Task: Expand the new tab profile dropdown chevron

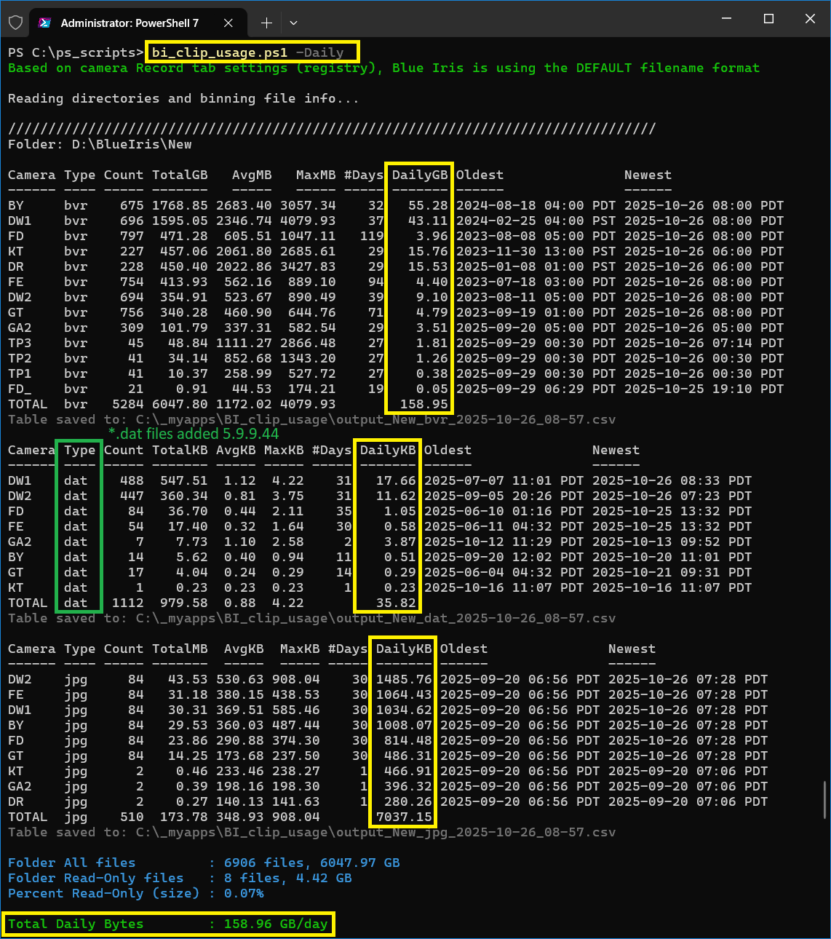Action: tap(293, 23)
